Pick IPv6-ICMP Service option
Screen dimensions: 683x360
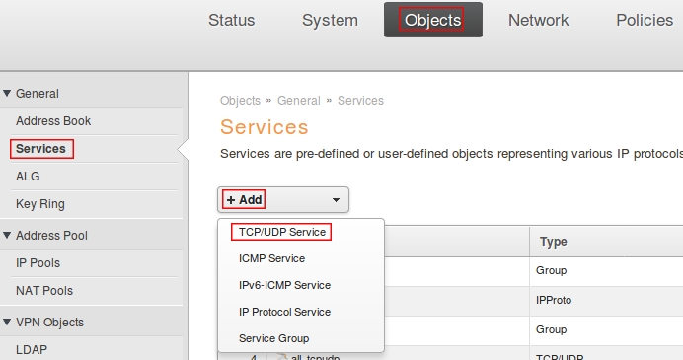click(284, 285)
